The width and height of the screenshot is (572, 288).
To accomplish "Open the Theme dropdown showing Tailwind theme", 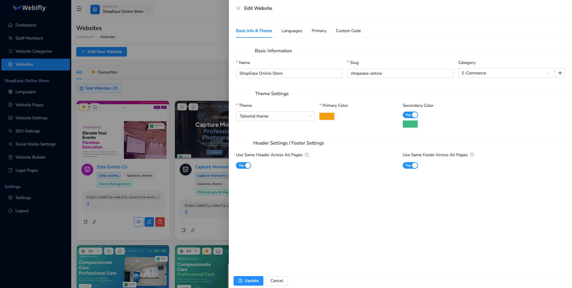I will pos(275,116).
